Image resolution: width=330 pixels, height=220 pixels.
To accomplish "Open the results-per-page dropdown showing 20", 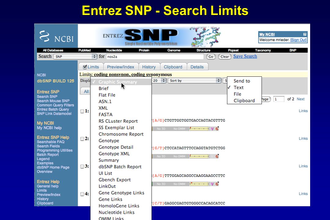I will 159,81.
